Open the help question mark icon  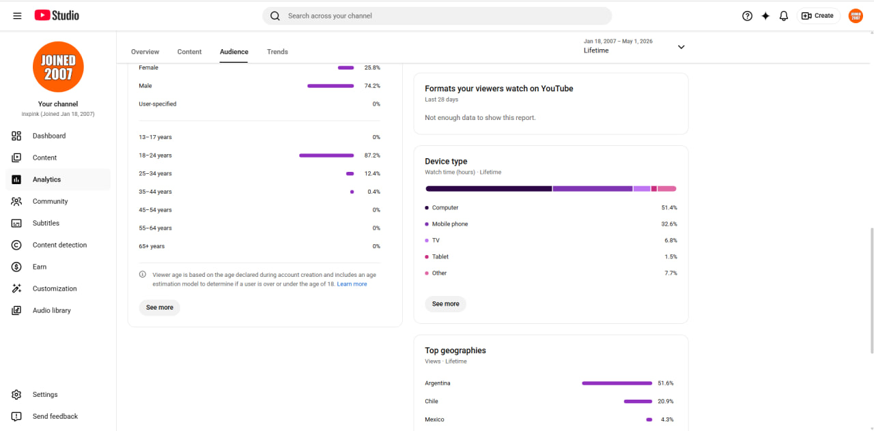coord(747,16)
